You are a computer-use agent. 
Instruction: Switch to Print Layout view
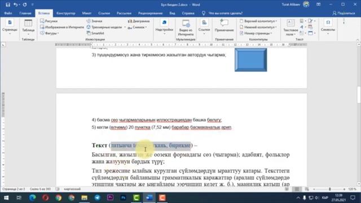(297, 189)
